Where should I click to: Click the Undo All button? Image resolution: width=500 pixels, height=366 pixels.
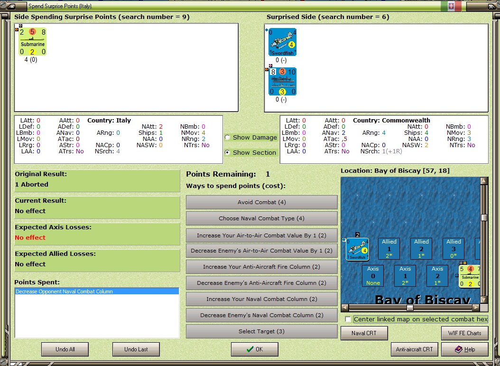[x=65, y=349]
